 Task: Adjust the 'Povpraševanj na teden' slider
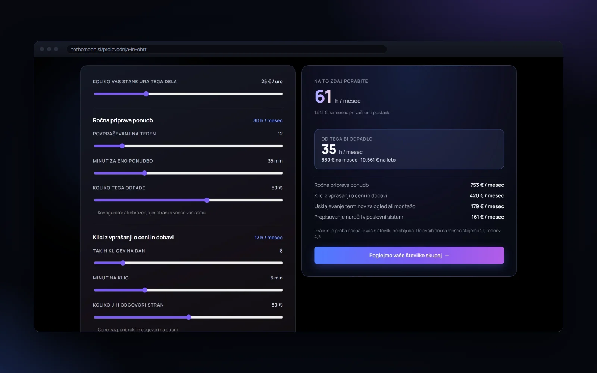pyautogui.click(x=188, y=146)
